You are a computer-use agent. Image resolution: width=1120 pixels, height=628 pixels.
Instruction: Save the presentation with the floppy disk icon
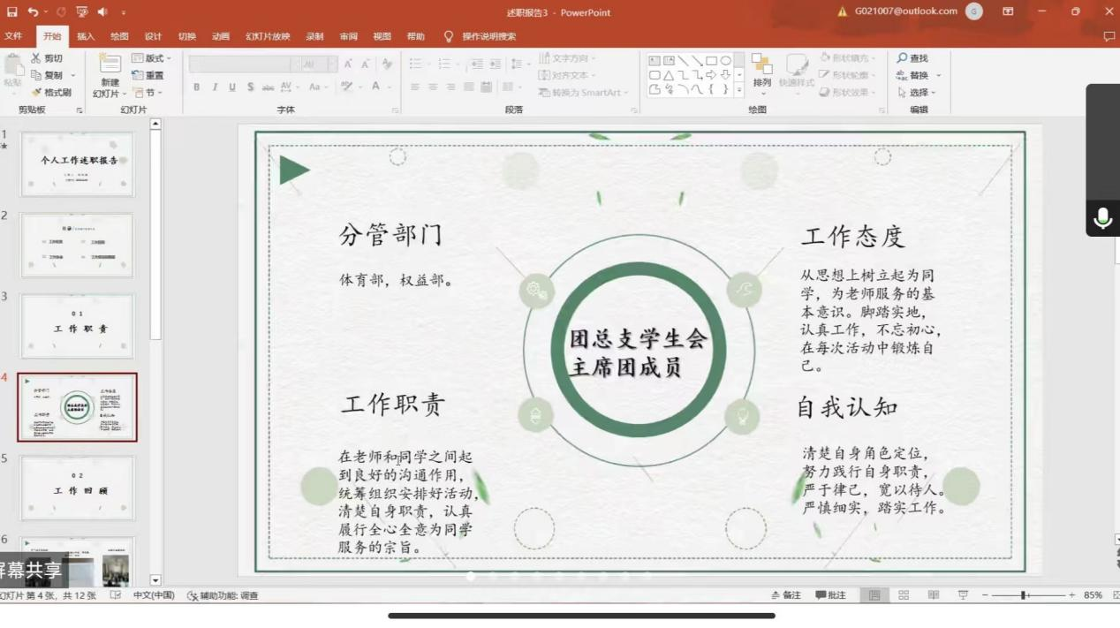coord(12,12)
